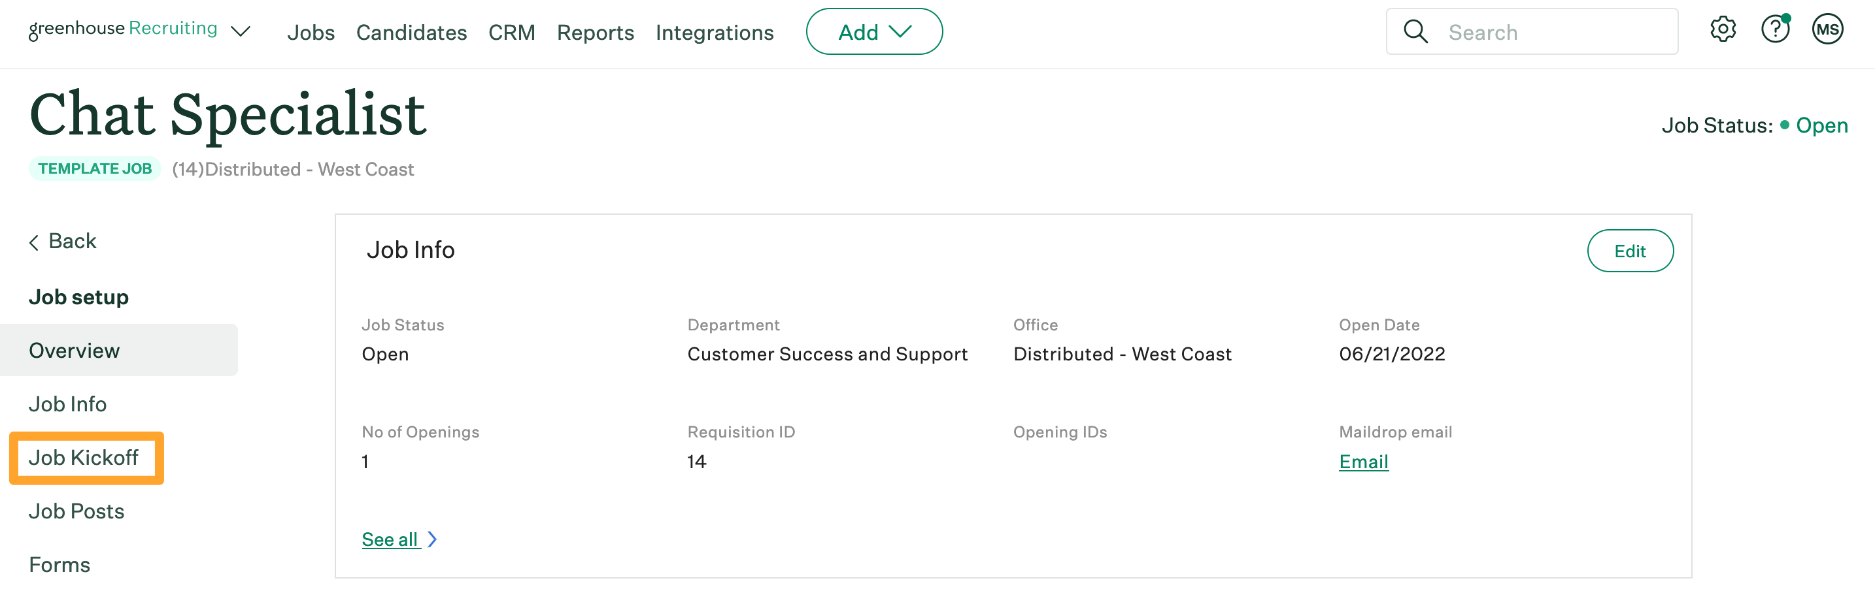This screenshot has width=1875, height=602.
Task: Open the Maildrop Email link
Action: (1362, 461)
